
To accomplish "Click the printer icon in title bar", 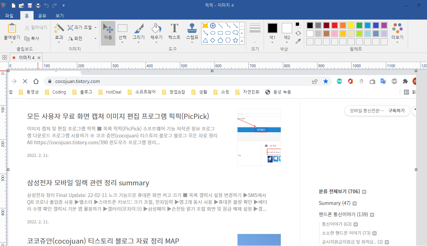I will 38,5.
